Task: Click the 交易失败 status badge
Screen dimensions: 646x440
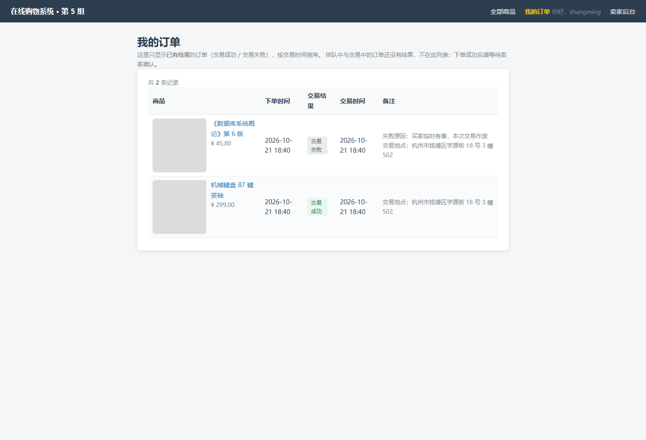Action: point(317,145)
